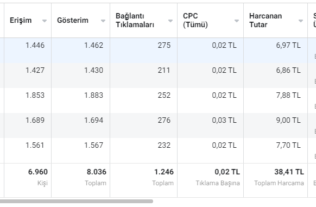Image resolution: width=316 pixels, height=207 pixels.
Task: Open the Erişim column dropdown arrow
Action: [45, 21]
